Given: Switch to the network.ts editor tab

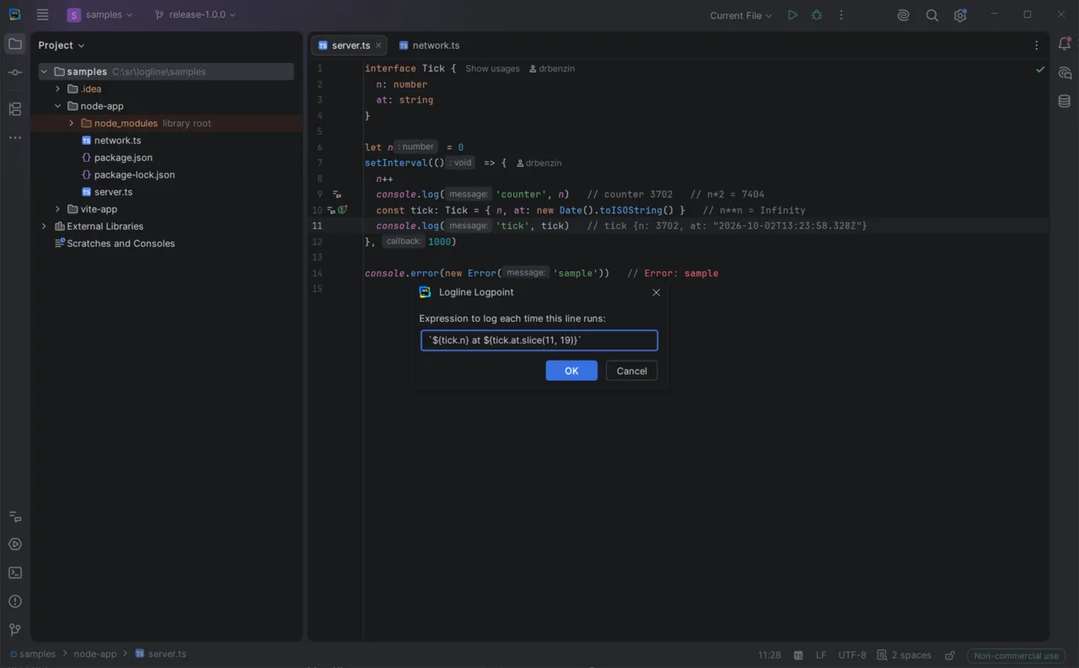Looking at the screenshot, I should coord(428,45).
